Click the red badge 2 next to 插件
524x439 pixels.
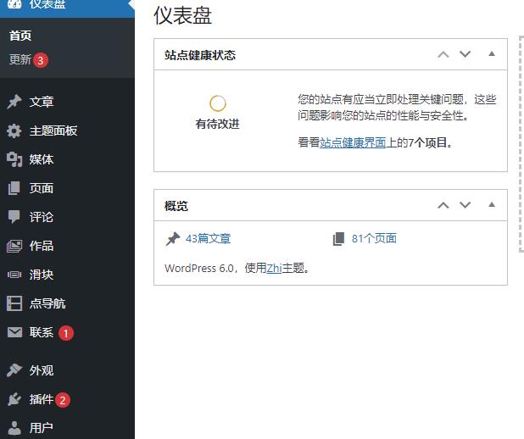point(63,400)
